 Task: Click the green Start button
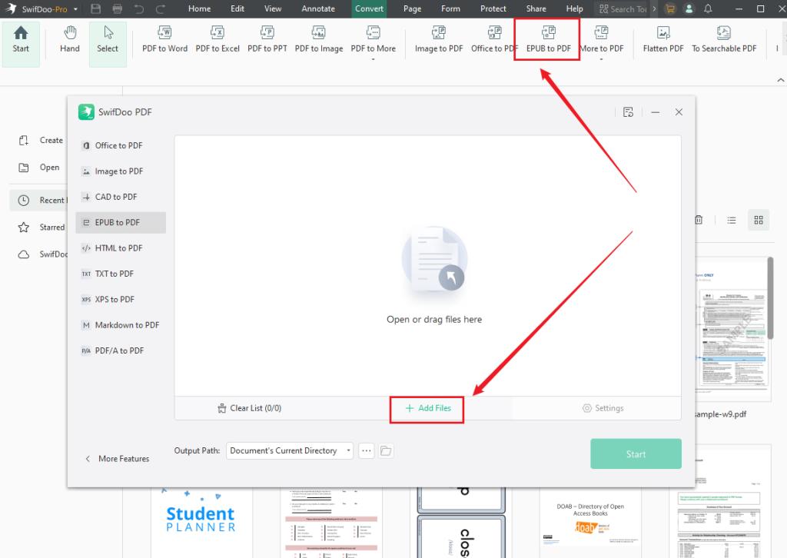click(636, 453)
